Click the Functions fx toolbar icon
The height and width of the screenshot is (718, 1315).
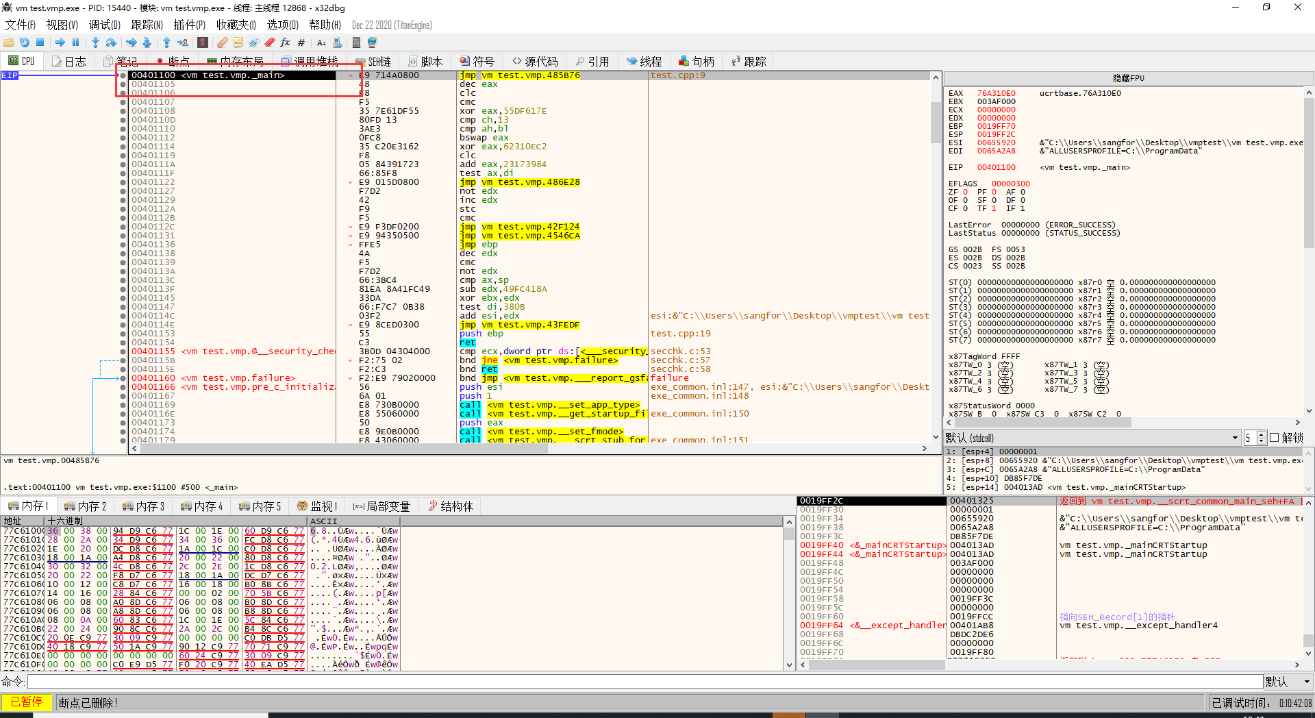[286, 42]
